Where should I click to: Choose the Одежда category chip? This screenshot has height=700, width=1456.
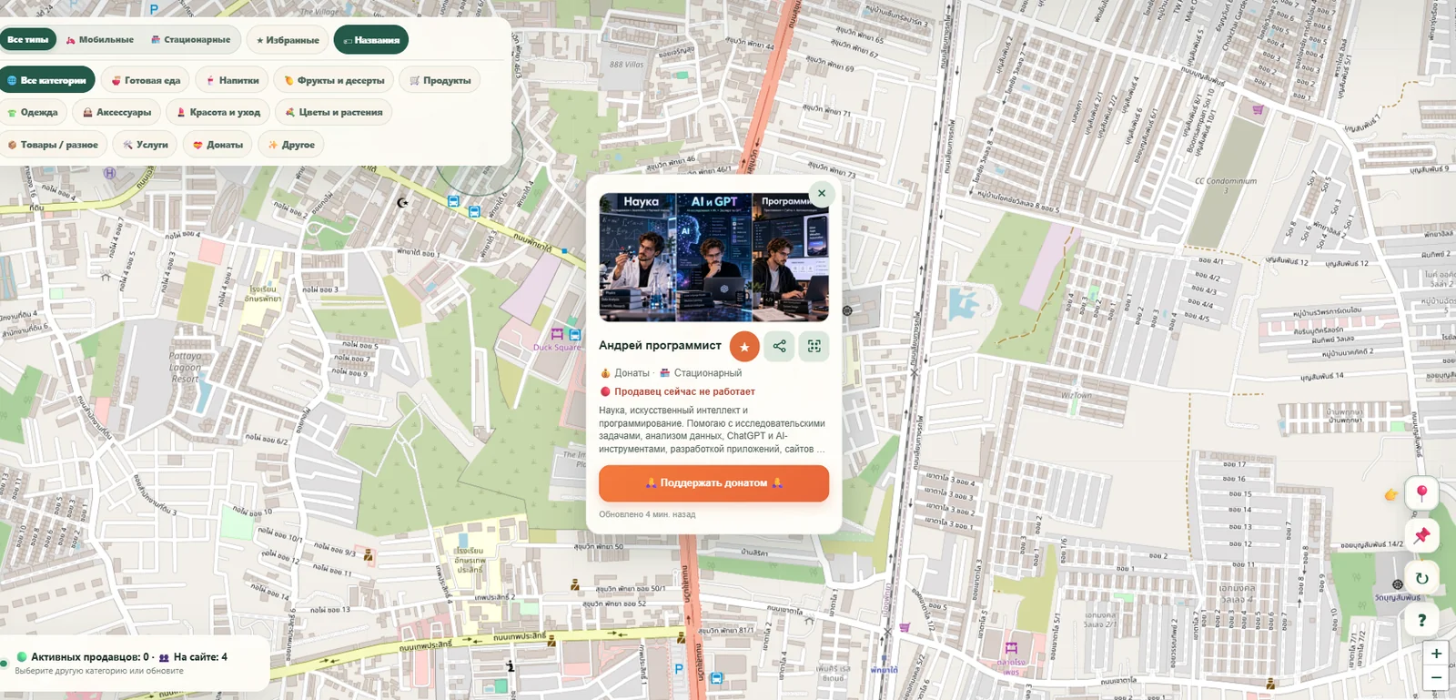(33, 112)
